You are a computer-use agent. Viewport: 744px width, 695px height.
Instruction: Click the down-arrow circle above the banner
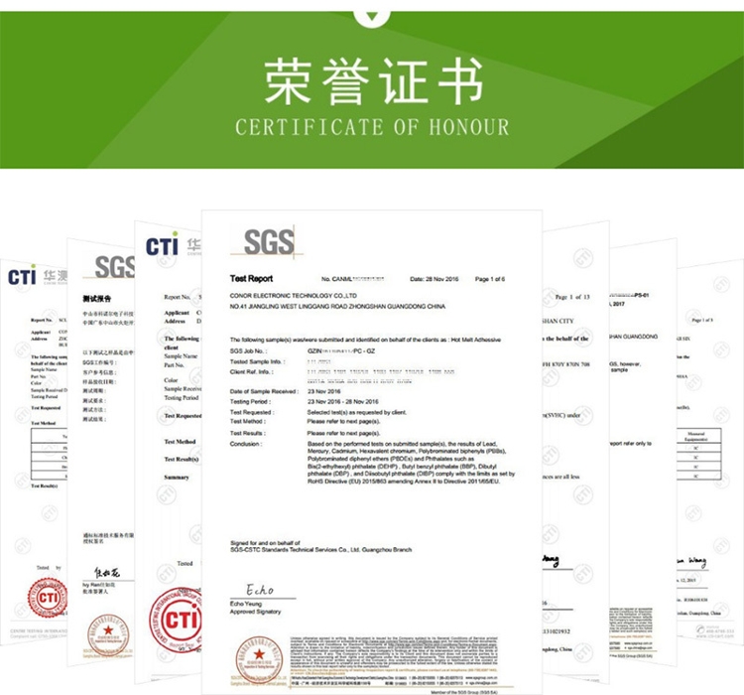click(x=372, y=17)
